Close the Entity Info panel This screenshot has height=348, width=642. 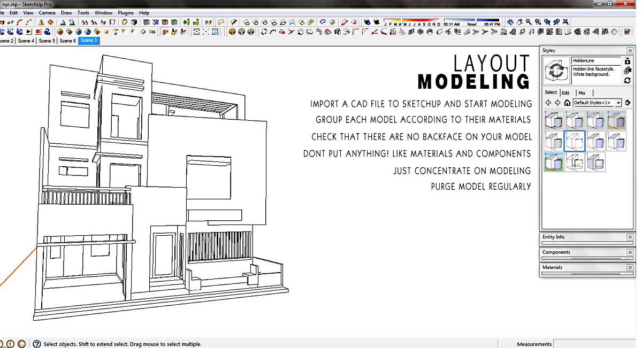pyautogui.click(x=630, y=237)
